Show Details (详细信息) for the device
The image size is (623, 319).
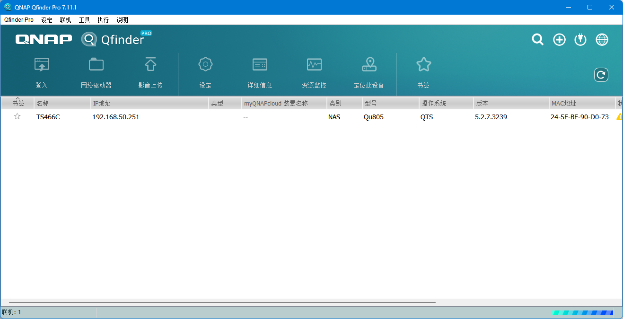tap(260, 64)
